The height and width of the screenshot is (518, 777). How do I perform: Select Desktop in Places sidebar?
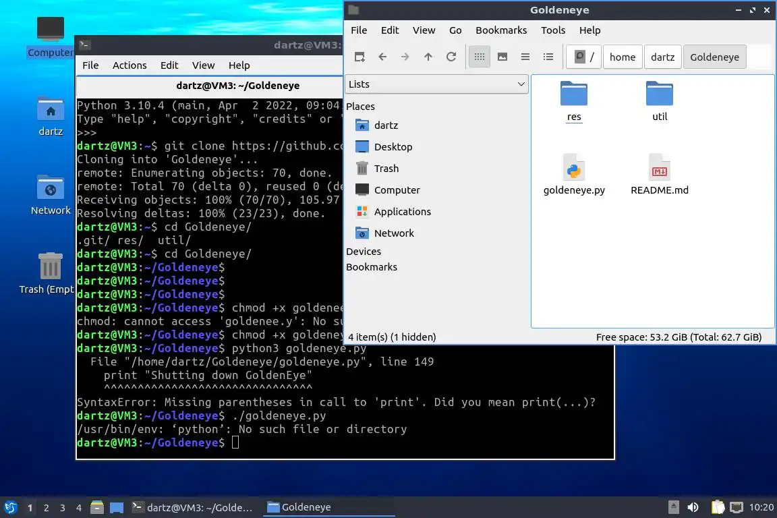click(384, 147)
